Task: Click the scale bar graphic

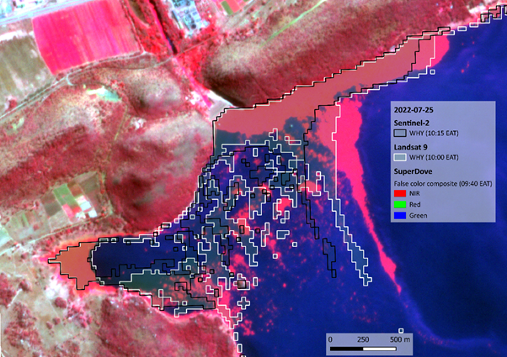Action: (x=363, y=349)
